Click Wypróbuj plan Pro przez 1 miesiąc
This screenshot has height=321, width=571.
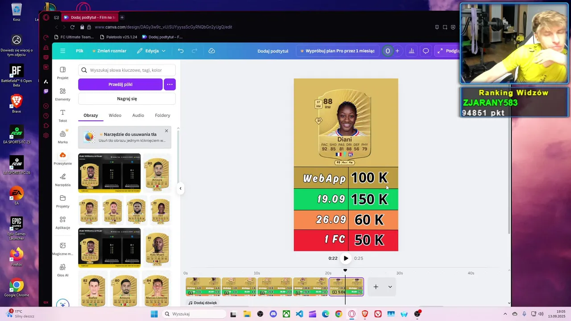pos(338,51)
